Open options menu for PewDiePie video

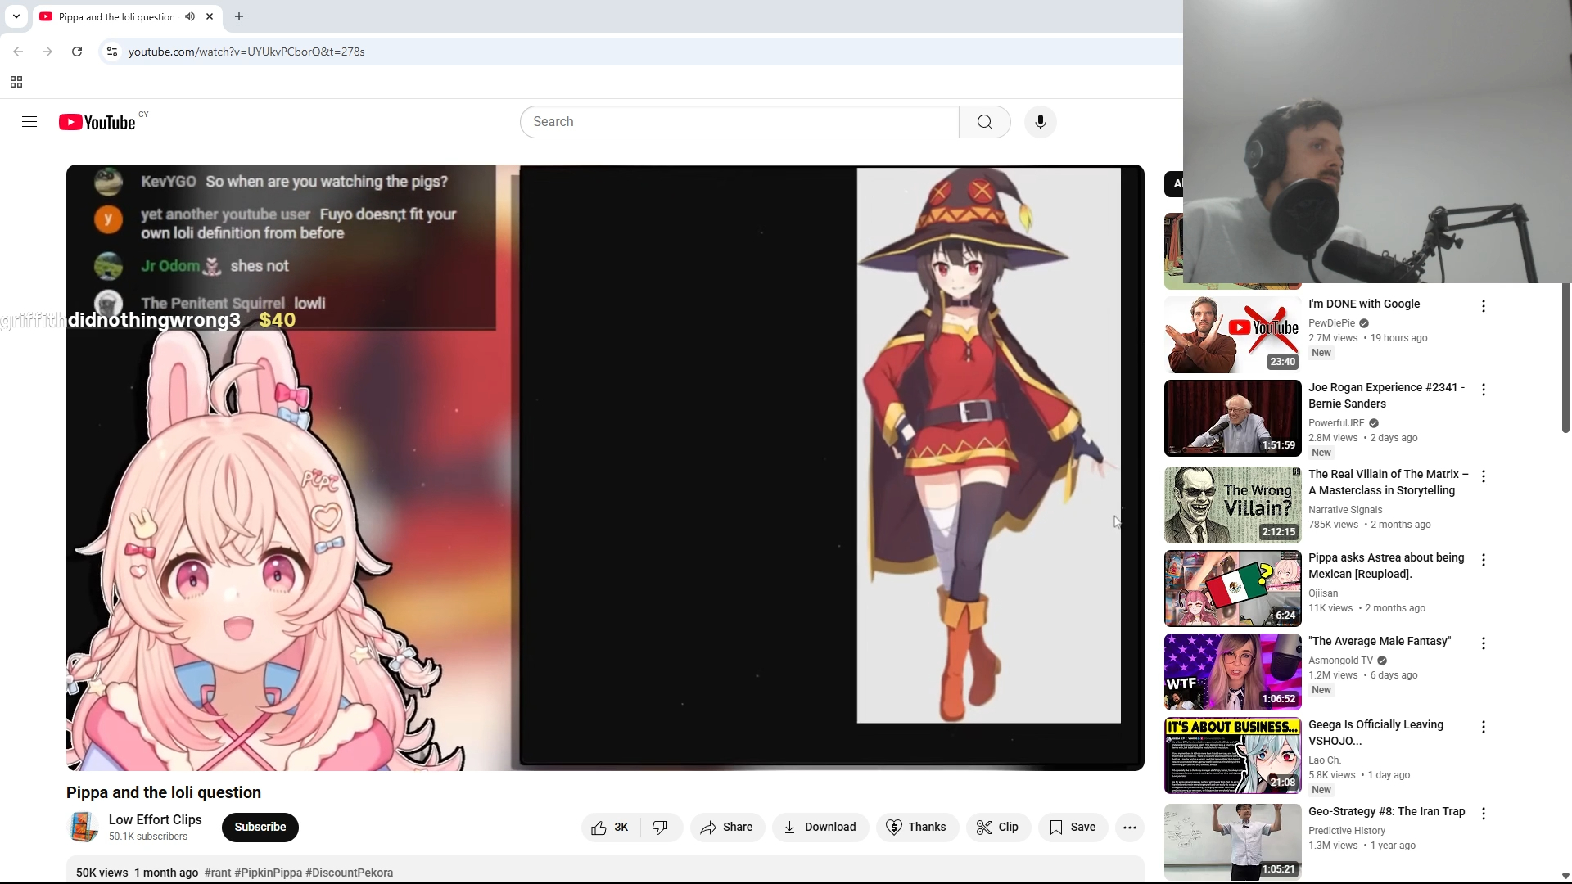[1483, 306]
